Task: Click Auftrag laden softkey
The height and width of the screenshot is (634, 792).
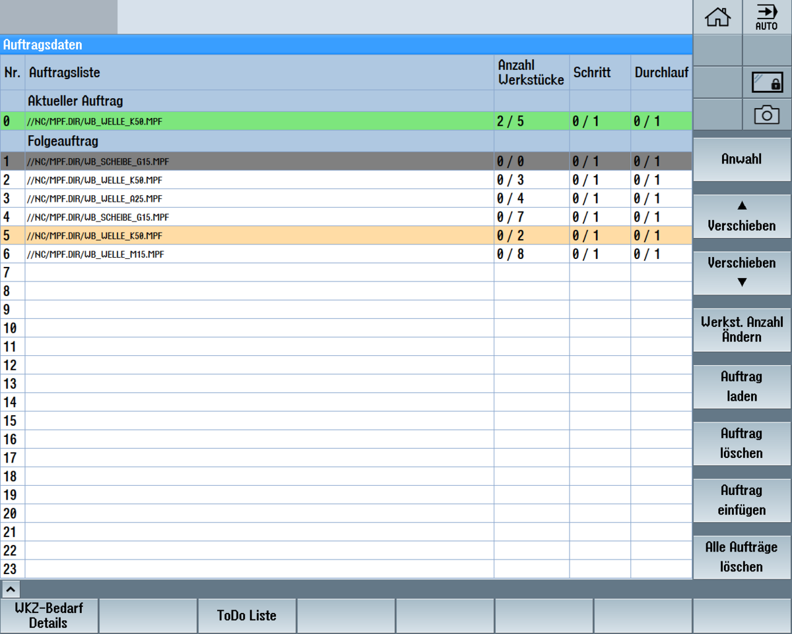Action: (x=741, y=386)
